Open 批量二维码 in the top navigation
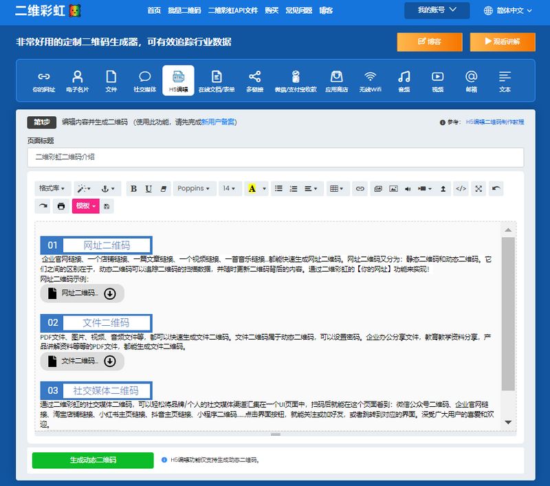The width and height of the screenshot is (550, 486). point(184,10)
